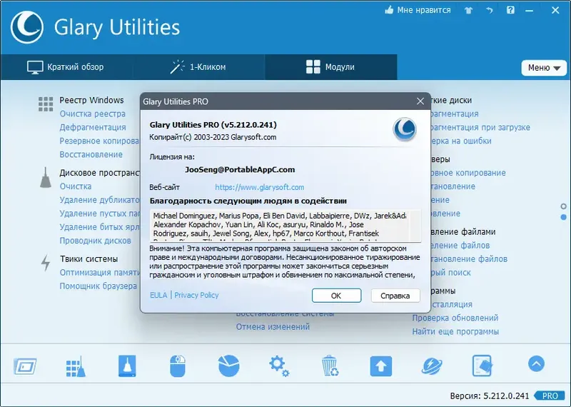Open the Меню dropdown

point(544,68)
